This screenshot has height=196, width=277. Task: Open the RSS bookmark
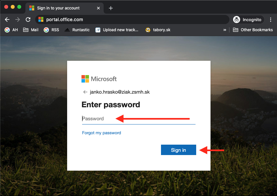(x=51, y=30)
